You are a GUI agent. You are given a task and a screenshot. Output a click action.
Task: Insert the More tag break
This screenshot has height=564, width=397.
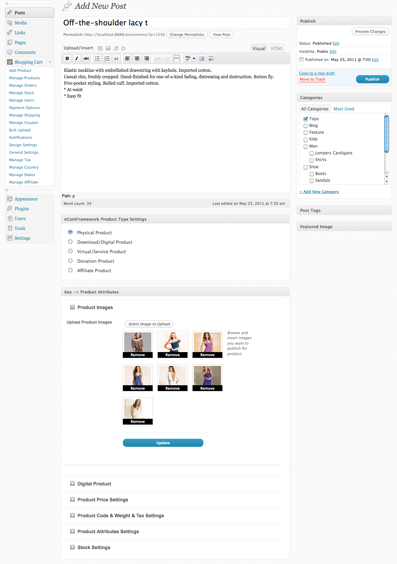click(x=177, y=59)
